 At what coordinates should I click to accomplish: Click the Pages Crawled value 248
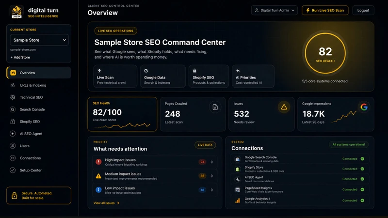tap(173, 114)
